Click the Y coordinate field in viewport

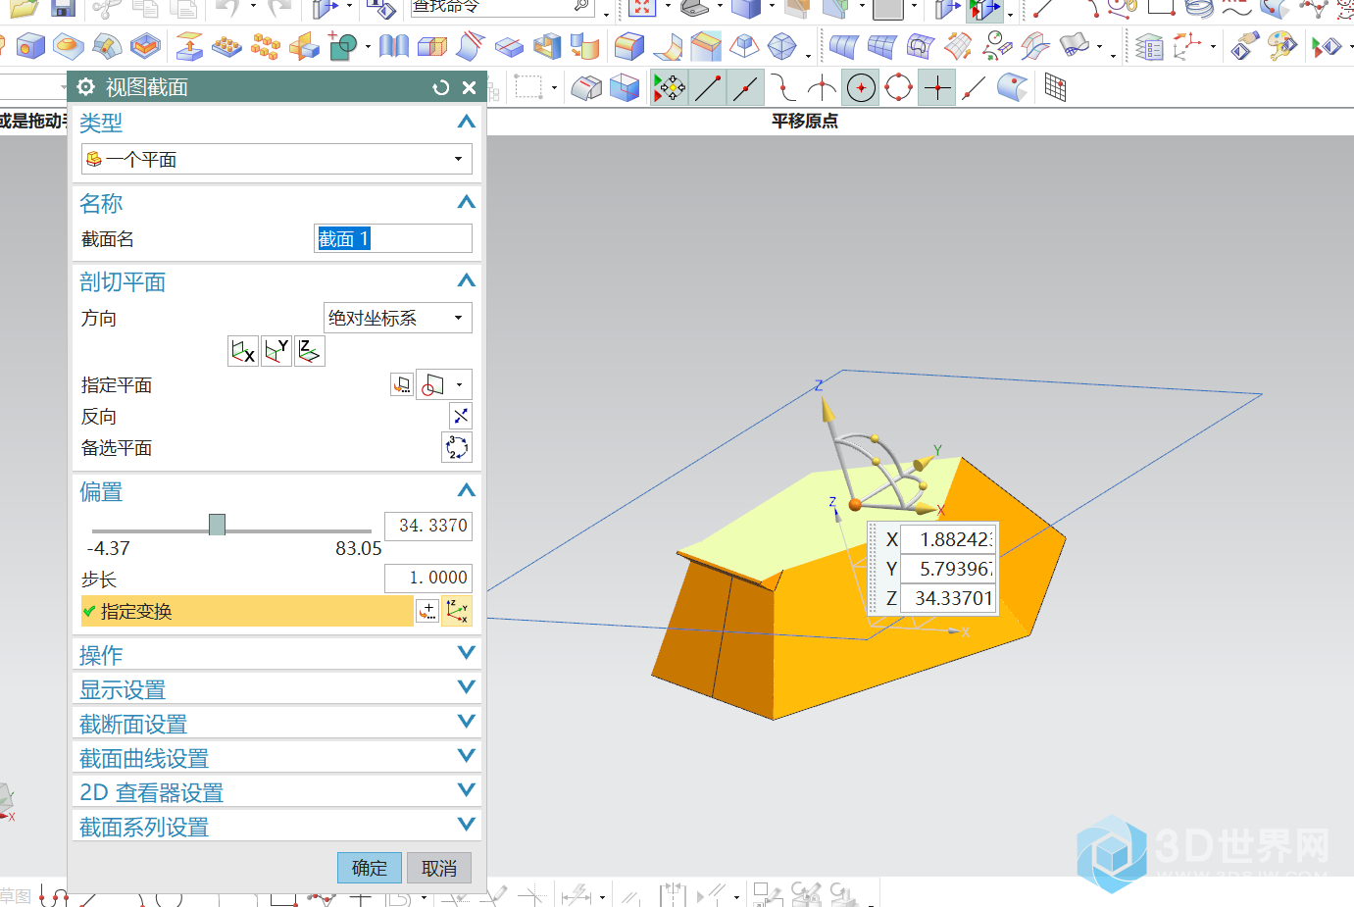tap(948, 569)
